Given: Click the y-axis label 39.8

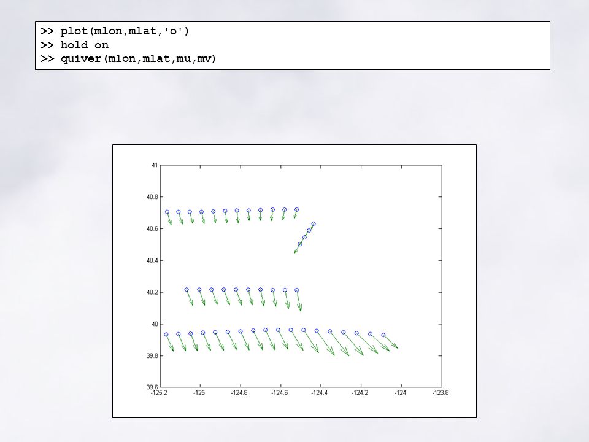Looking at the screenshot, I should tap(153, 355).
